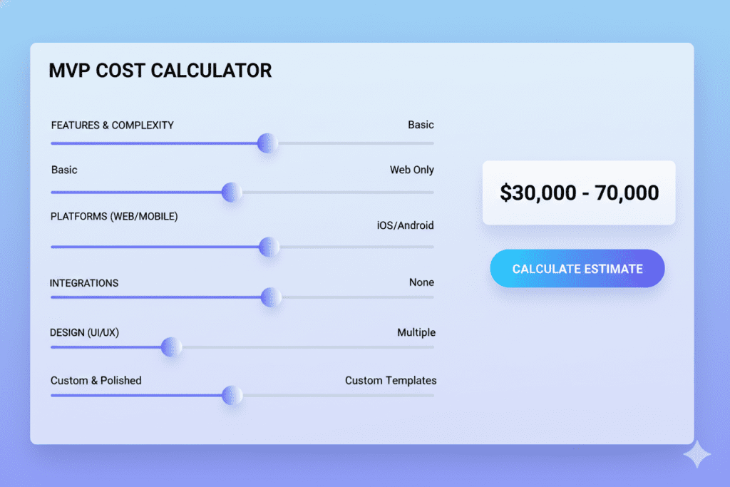
Task: Click the Custom Templates value text
Action: [x=391, y=381]
